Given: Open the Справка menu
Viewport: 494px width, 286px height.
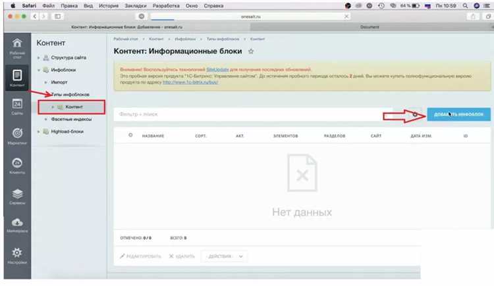Looking at the screenshot, I should 213,6.
